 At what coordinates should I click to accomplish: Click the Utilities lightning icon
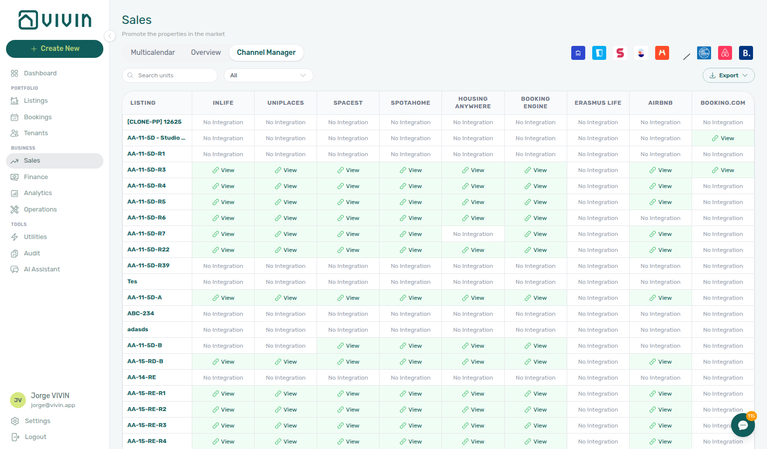(14, 237)
